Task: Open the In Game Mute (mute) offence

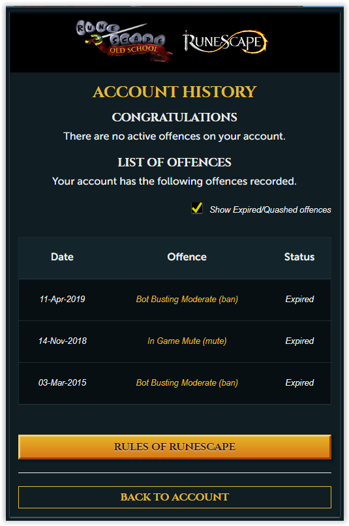Action: click(187, 341)
